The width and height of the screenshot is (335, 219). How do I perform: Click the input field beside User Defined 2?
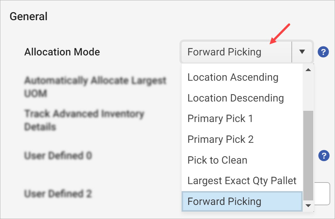pyautogui.click(x=323, y=193)
